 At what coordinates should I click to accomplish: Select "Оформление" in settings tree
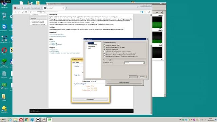(x=92, y=46)
